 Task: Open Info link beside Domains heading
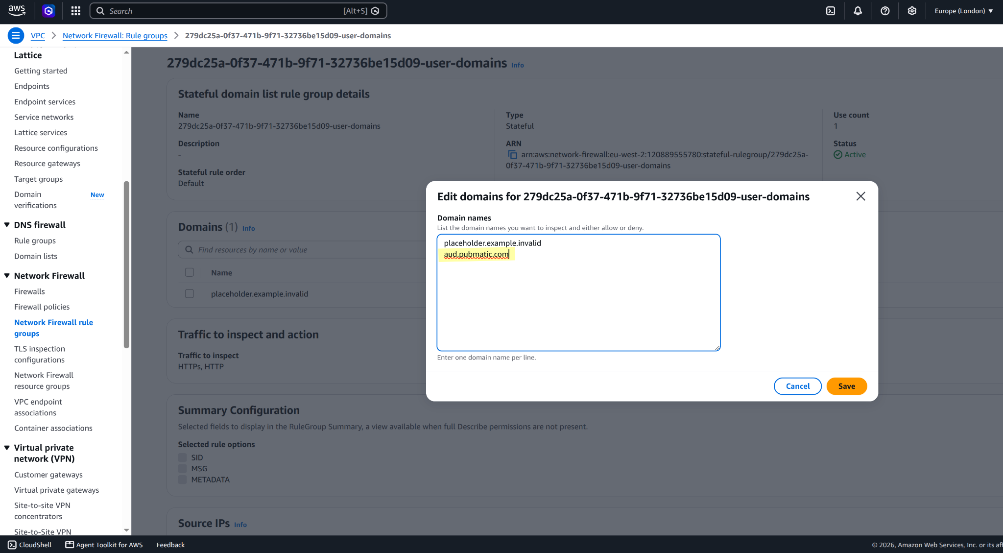click(249, 228)
